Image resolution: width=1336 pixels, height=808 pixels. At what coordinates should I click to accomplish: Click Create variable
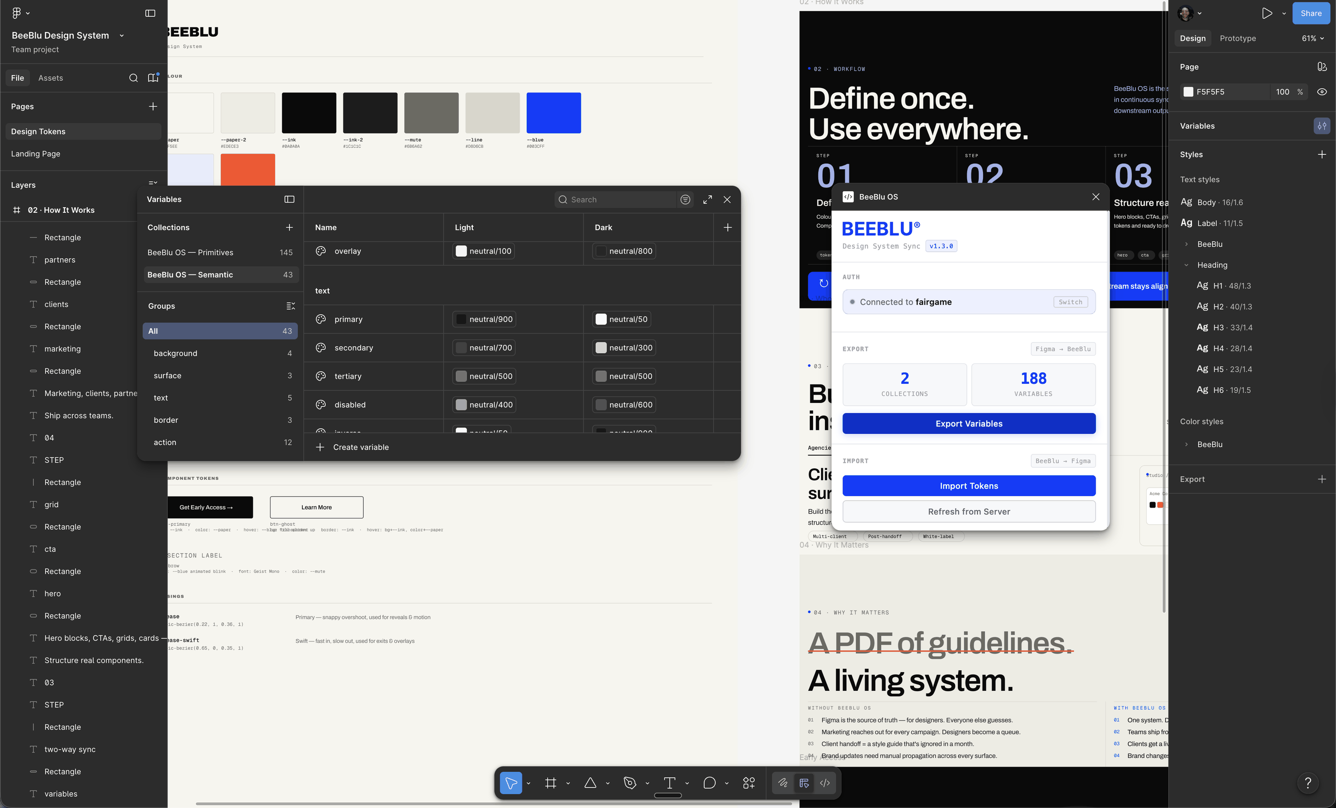coord(353,447)
